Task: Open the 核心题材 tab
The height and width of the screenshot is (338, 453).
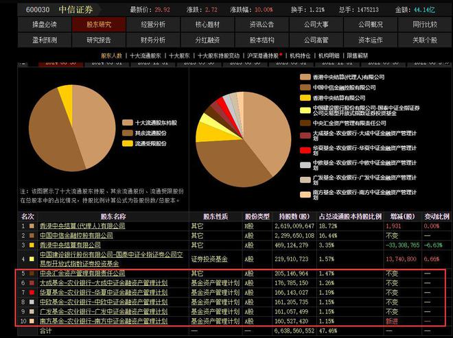Action: click(207, 25)
